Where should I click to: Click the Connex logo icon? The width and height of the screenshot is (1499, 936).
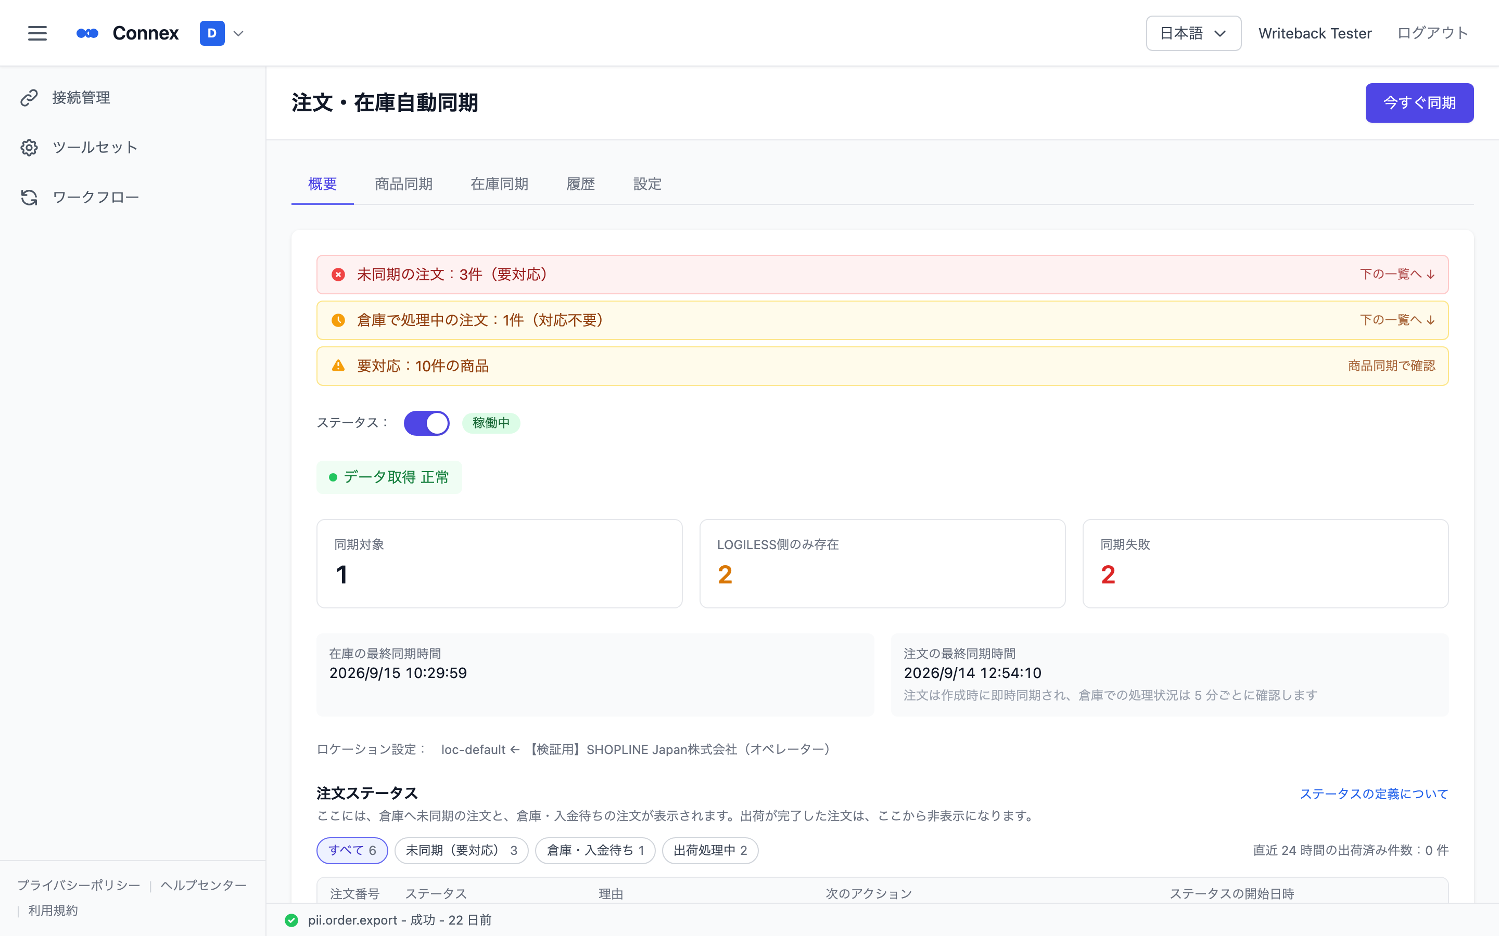click(x=87, y=33)
